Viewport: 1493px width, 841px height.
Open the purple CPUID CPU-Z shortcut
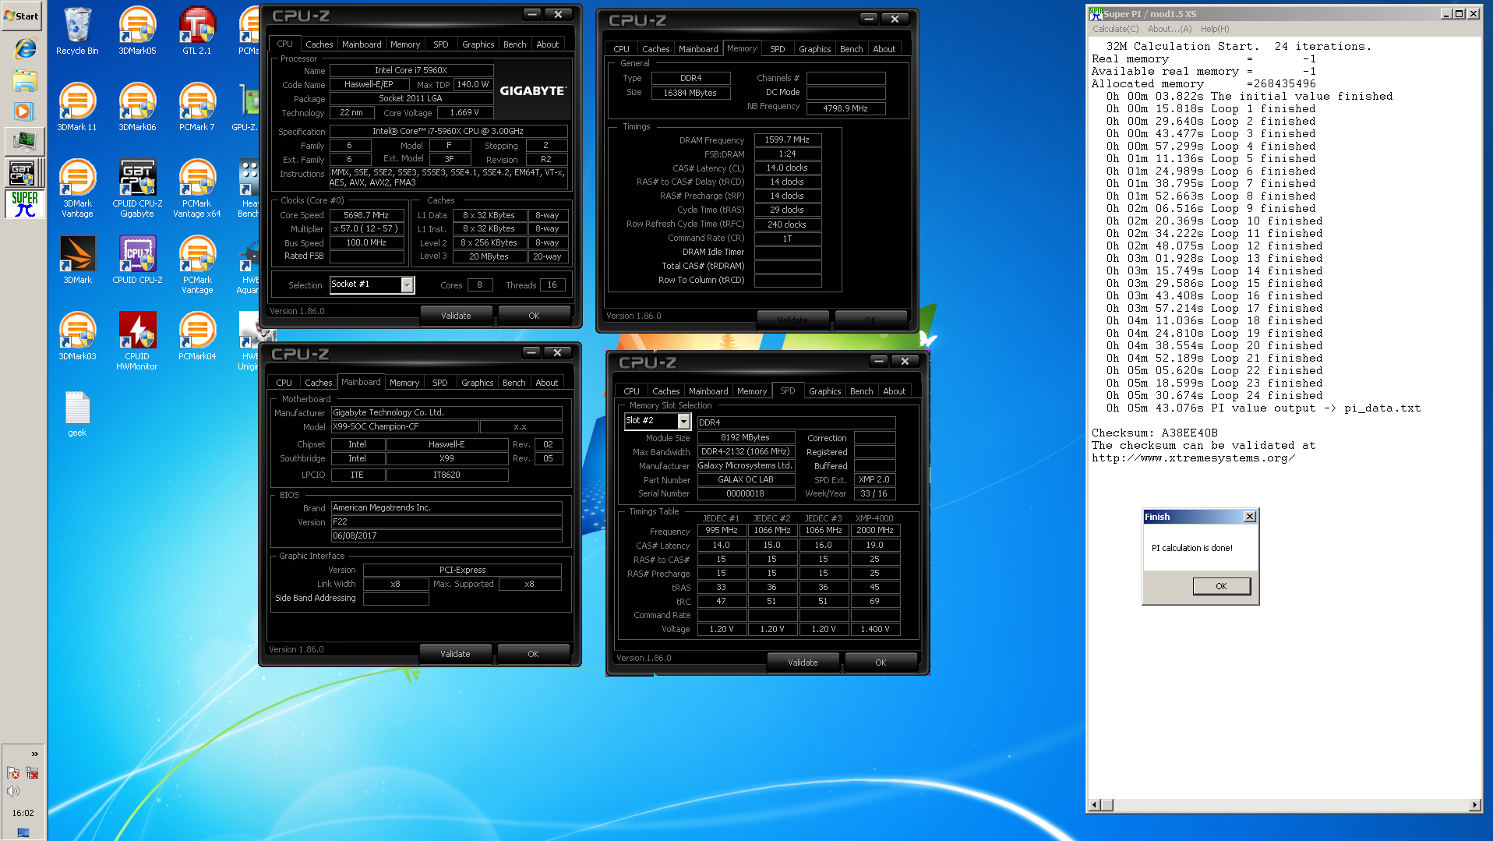[x=137, y=260]
